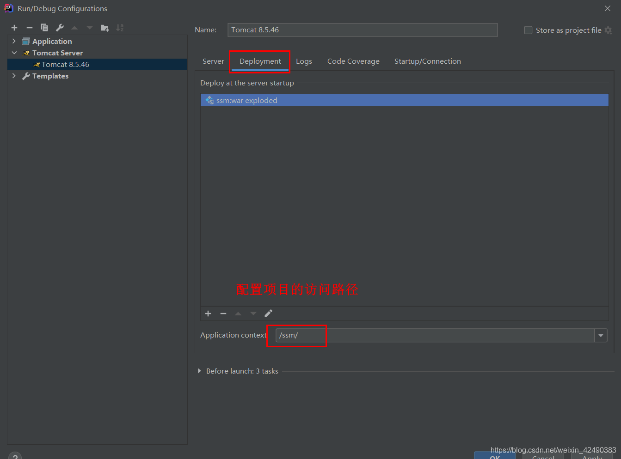Remove the selected deployment artifact

(x=223, y=314)
